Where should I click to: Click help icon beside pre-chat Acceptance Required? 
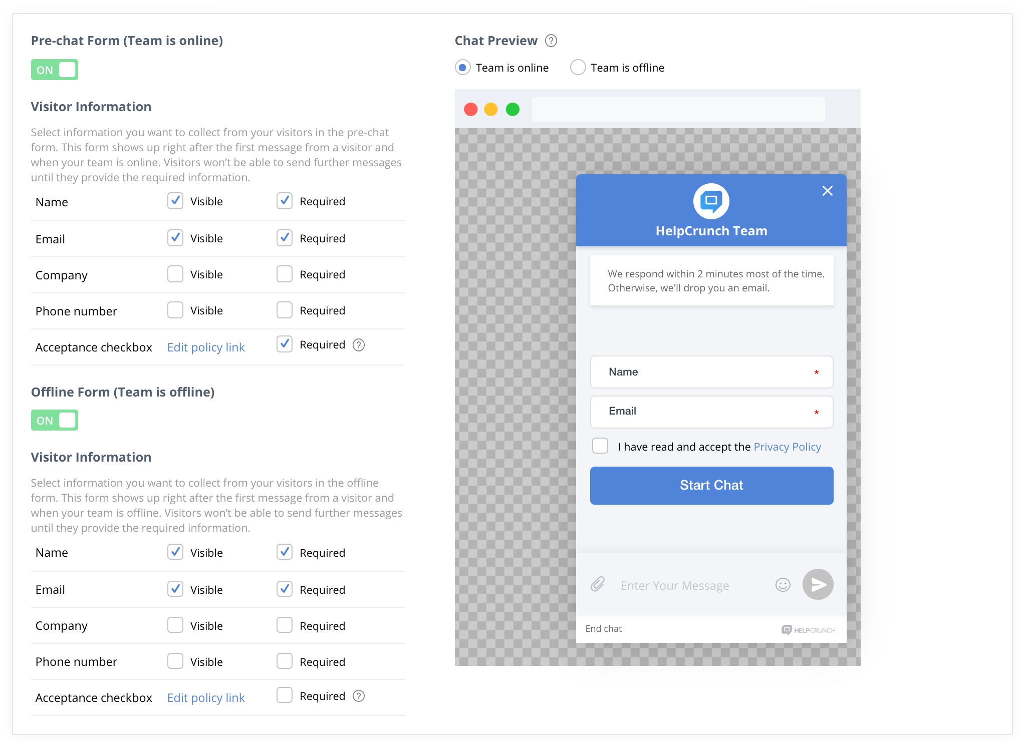pyautogui.click(x=359, y=345)
